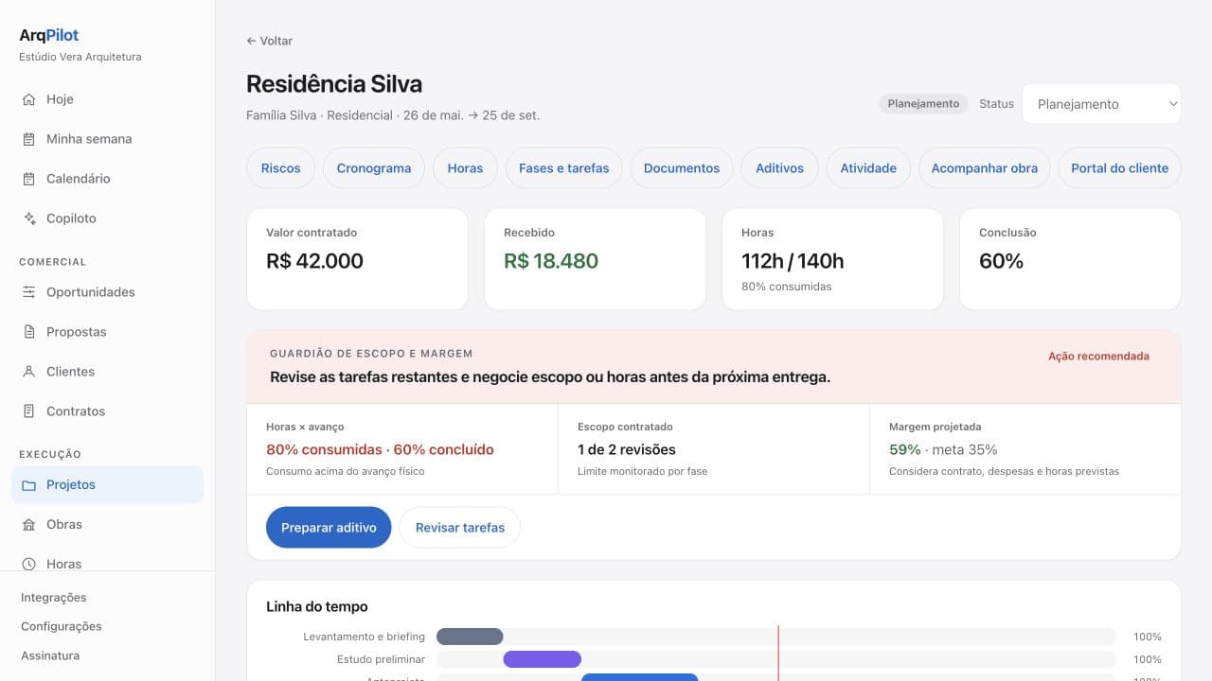The image size is (1212, 681).
Task: Select Hoje in the sidebar menu
Action: [x=107, y=99]
